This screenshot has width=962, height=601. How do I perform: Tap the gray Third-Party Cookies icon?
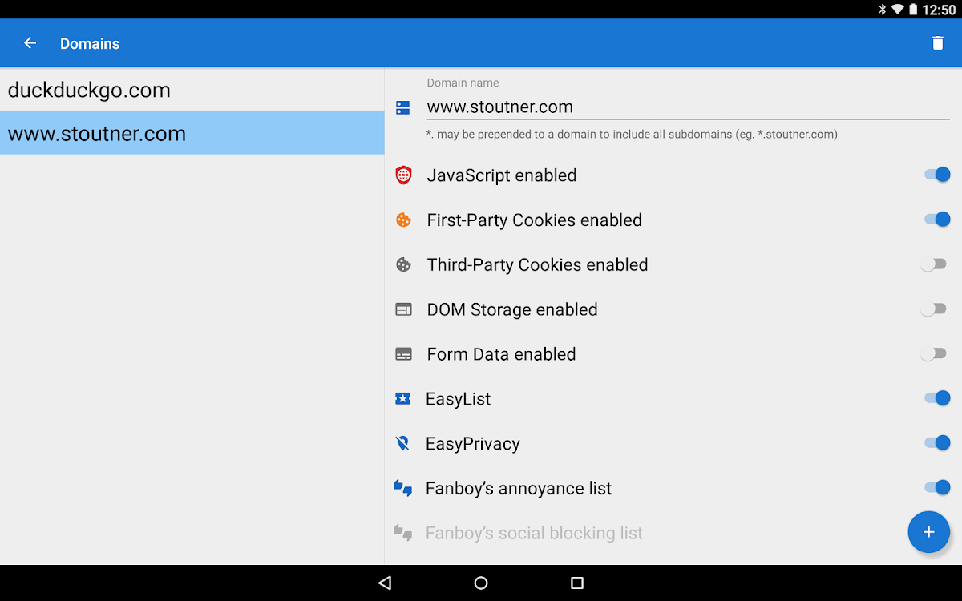(x=403, y=264)
